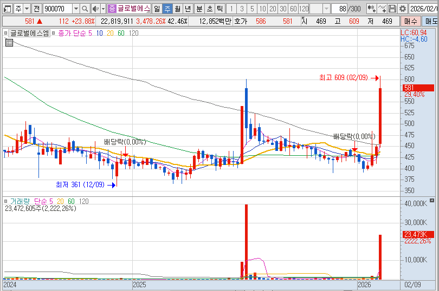
Task: Click the volume 단순 moving average label
Action: [x=41, y=201]
